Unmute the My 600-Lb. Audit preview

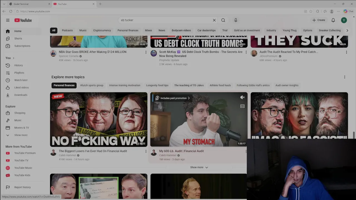pos(242,97)
